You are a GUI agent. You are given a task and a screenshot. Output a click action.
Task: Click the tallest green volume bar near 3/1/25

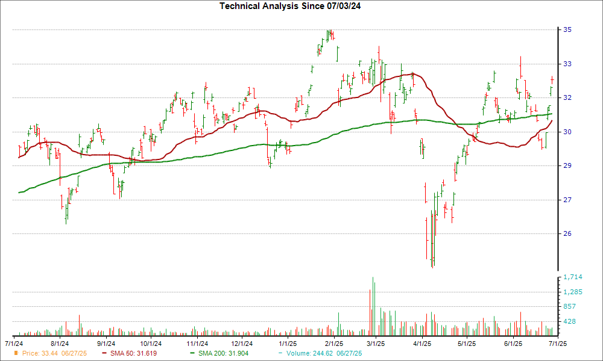tap(373, 306)
